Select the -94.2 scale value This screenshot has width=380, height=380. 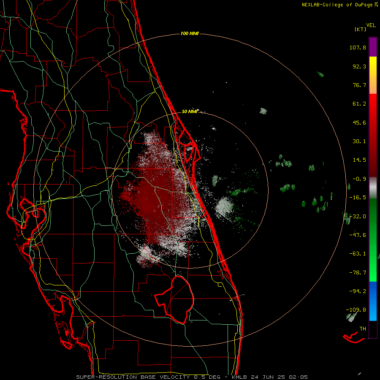coord(358,291)
